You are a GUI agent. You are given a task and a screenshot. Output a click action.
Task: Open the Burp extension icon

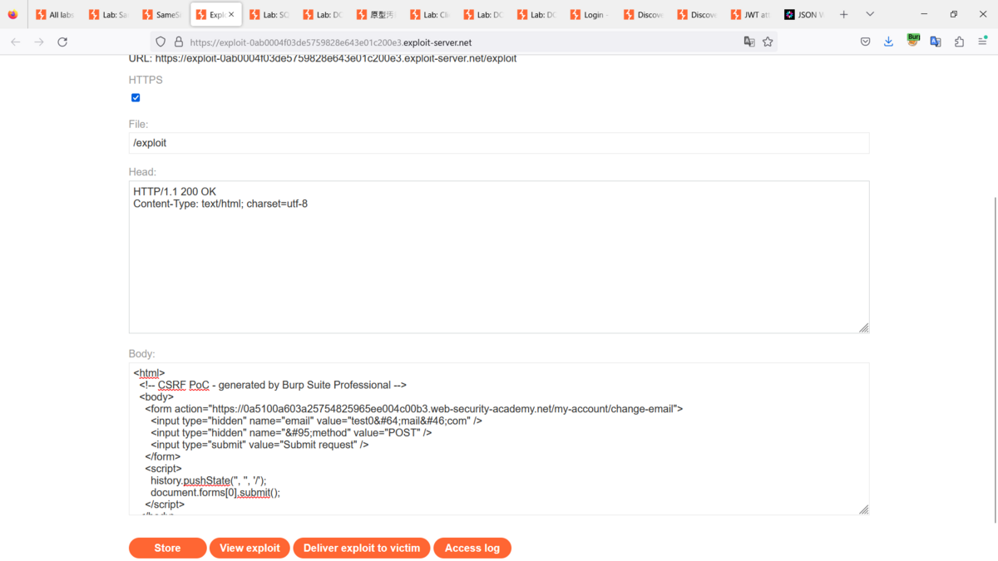pyautogui.click(x=913, y=41)
